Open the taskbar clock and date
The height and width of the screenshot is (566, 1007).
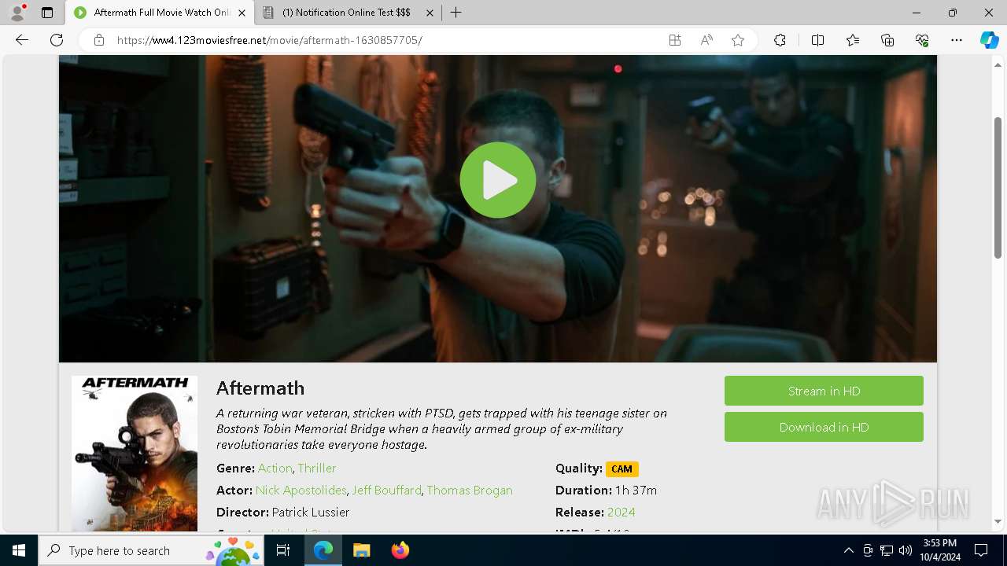tap(939, 550)
